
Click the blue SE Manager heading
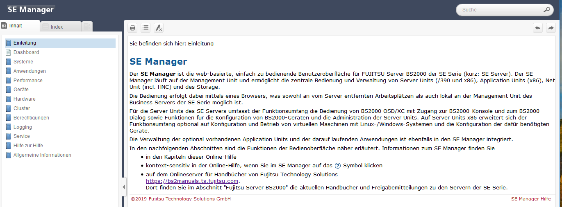coord(158,62)
